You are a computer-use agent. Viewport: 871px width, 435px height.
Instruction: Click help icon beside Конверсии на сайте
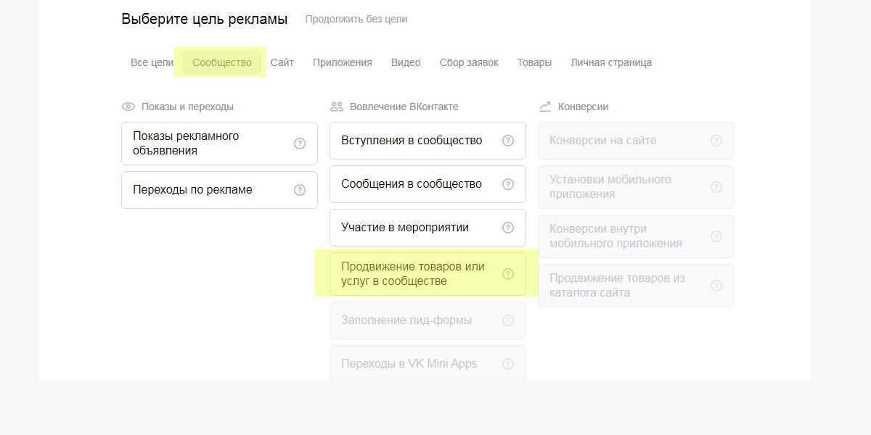click(716, 141)
